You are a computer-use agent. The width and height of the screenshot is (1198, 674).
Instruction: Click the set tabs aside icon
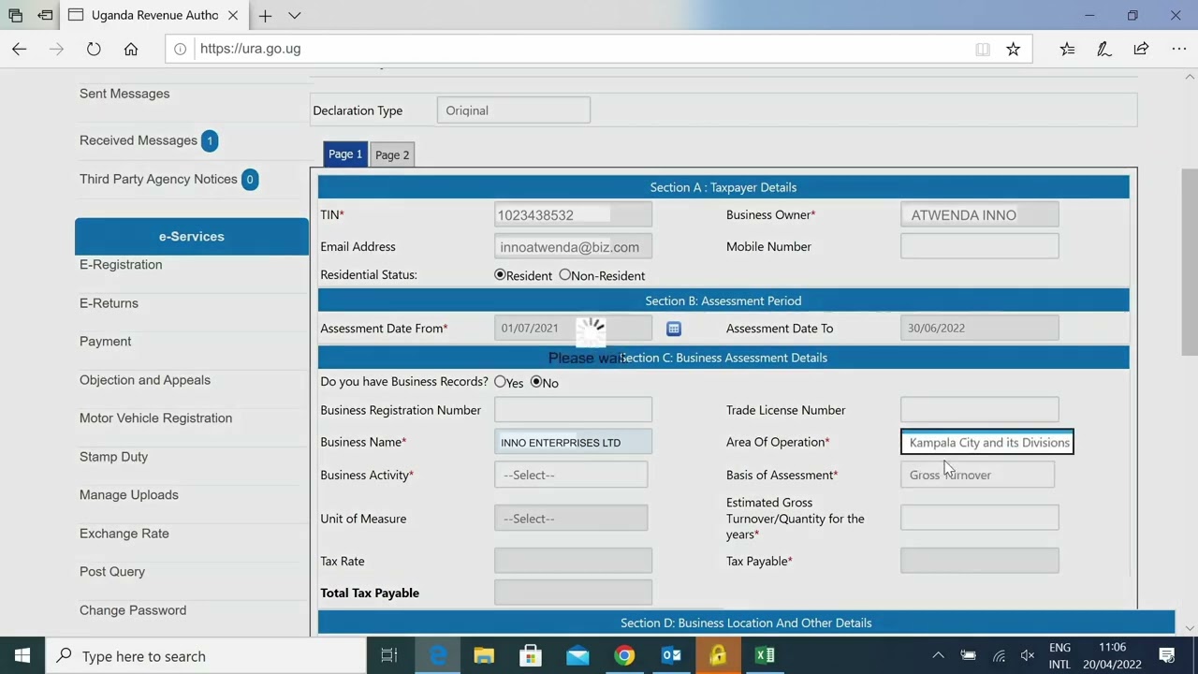click(45, 16)
